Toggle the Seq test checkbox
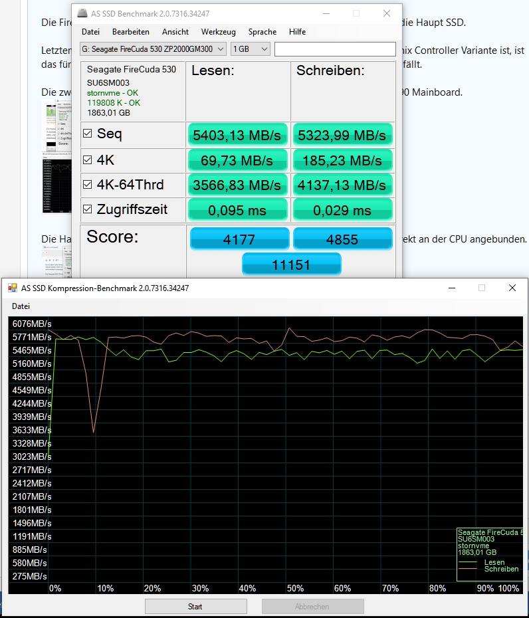Viewport: 529px width, 618px height. click(x=88, y=133)
